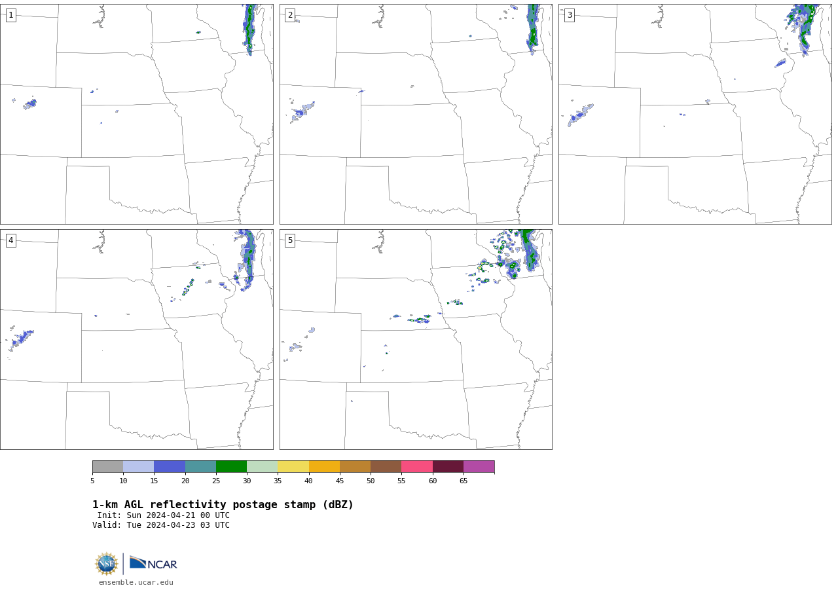Select the pale green 30-35 dBZ swatch
The width and height of the screenshot is (838, 590).
263,467
